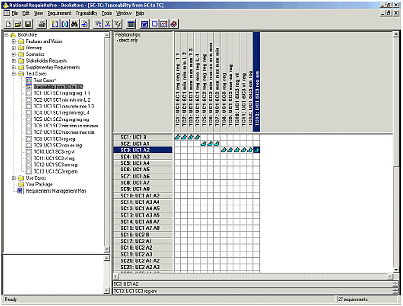Expand the Stakeholder Requests folder
Image resolution: width=403 pixels, height=306 pixels.
[14, 61]
